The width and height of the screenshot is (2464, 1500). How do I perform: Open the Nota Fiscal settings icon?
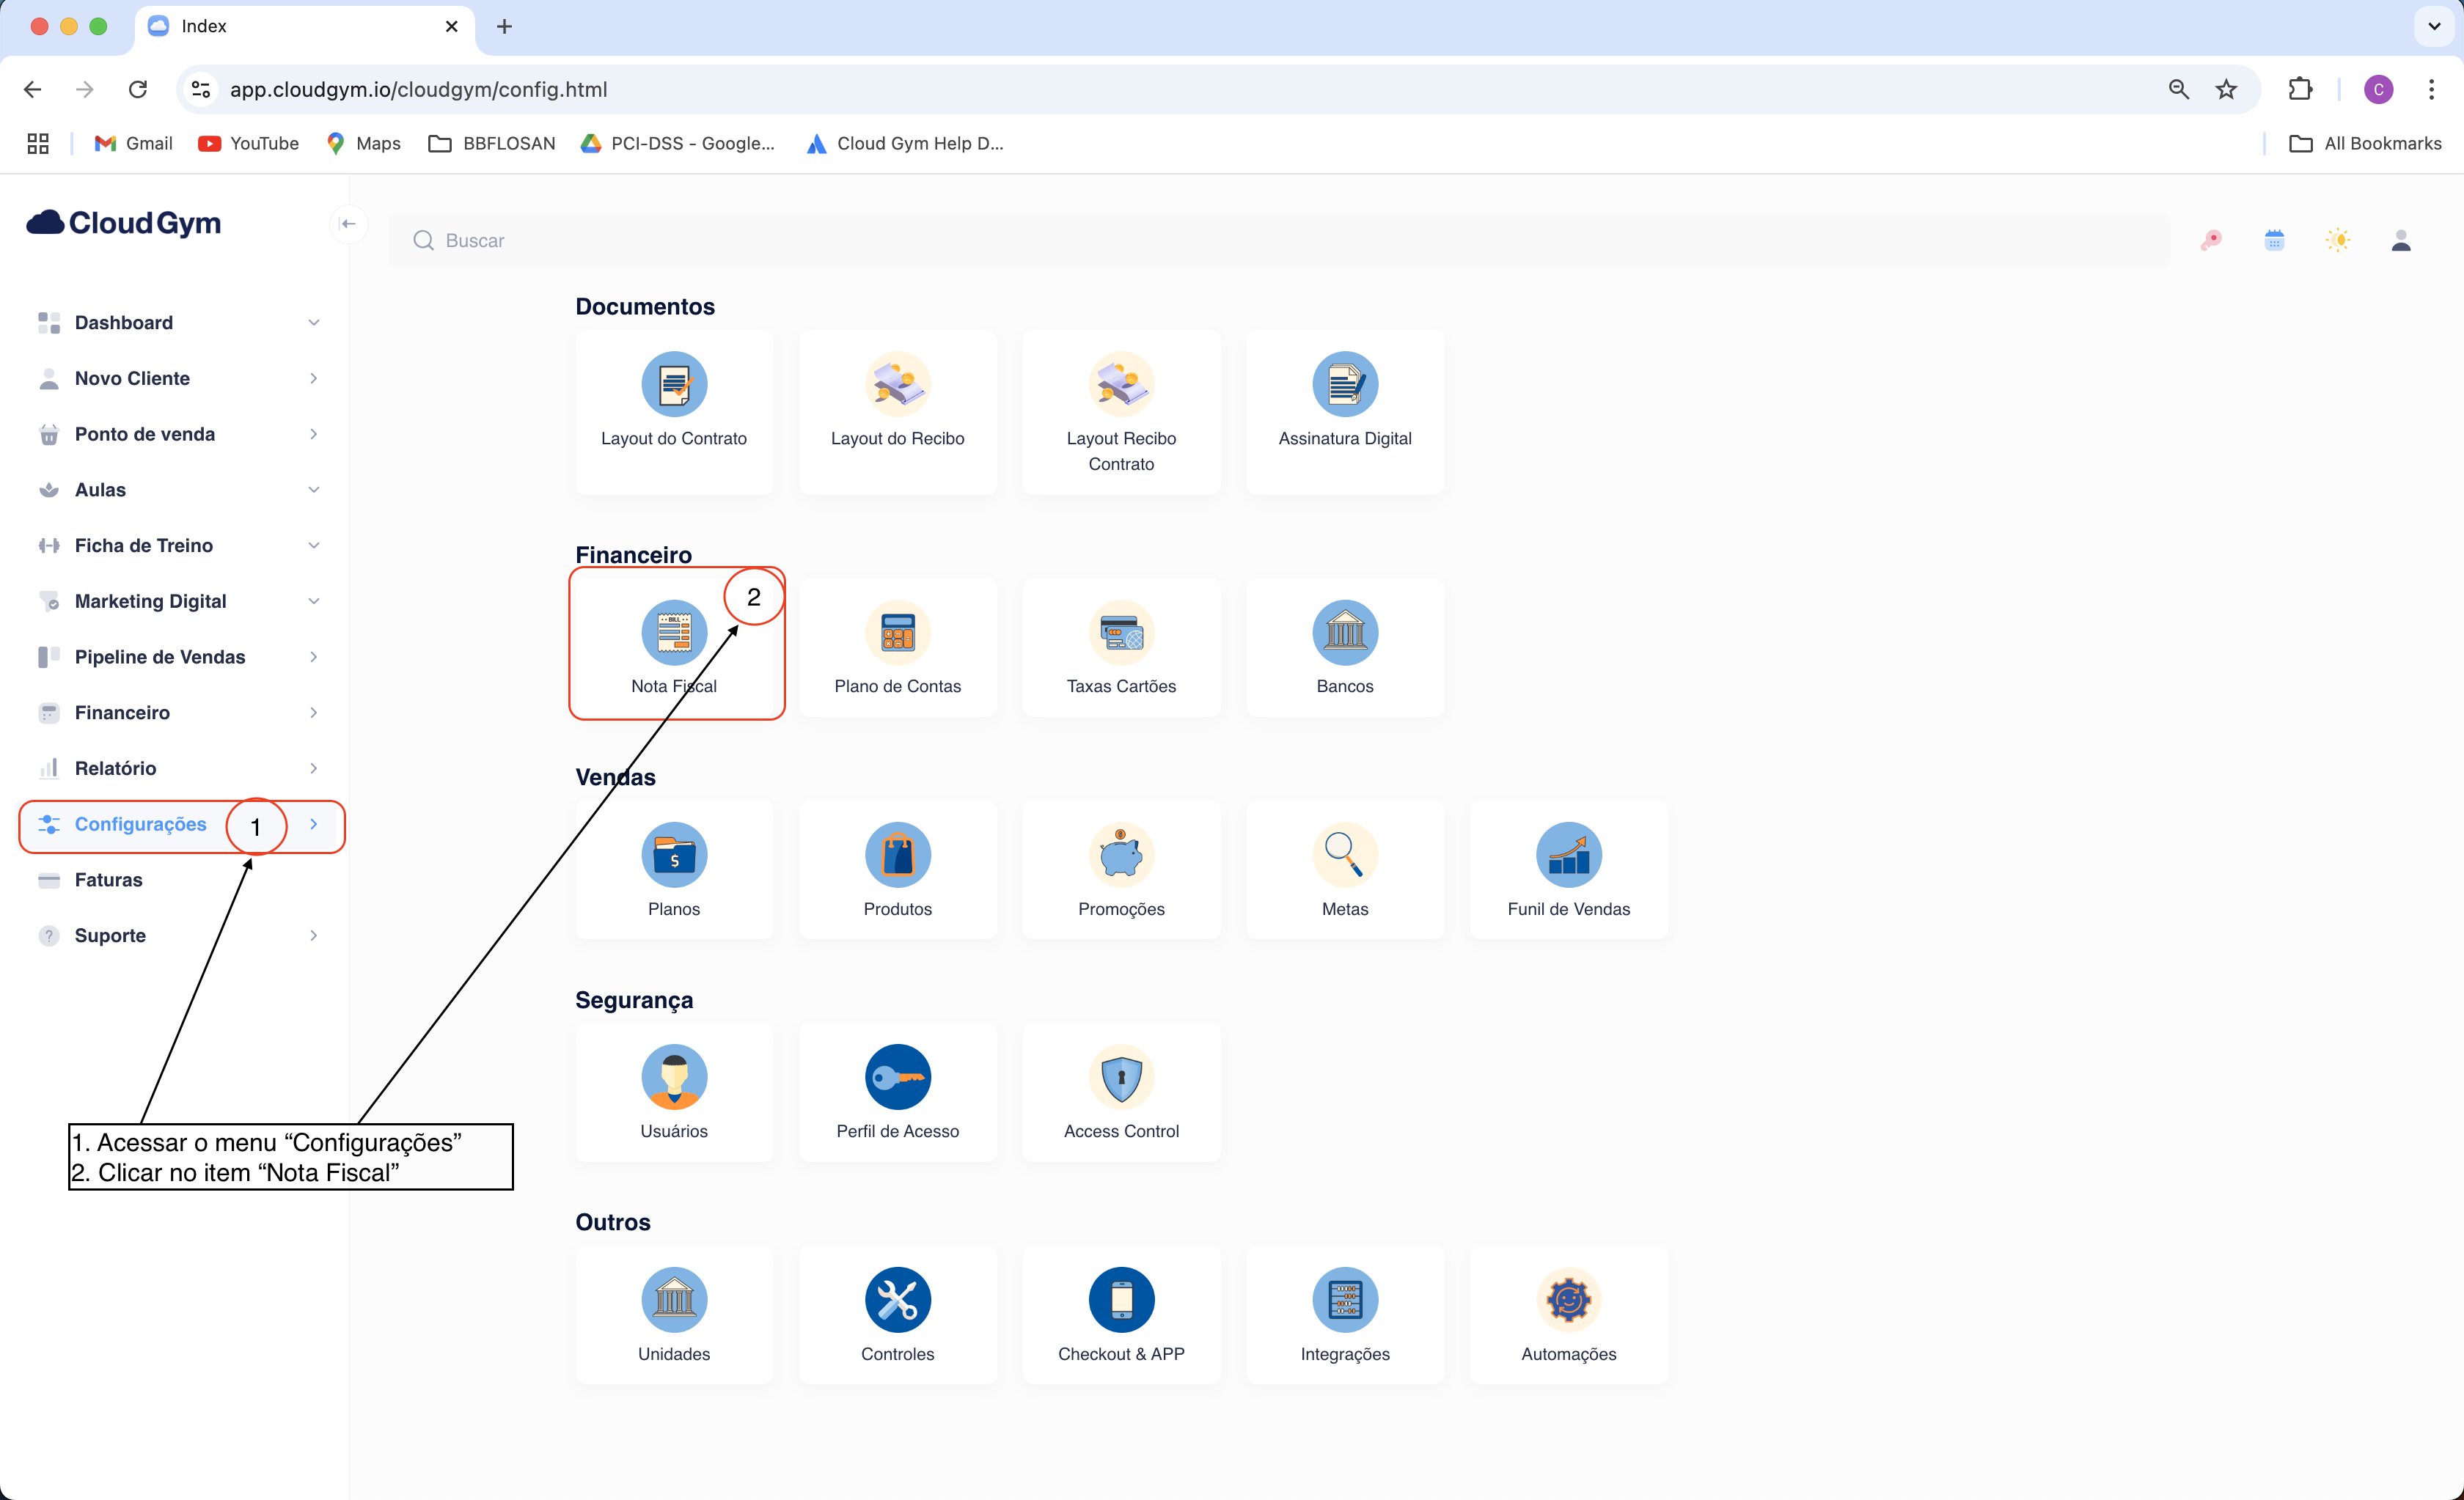pos(673,633)
